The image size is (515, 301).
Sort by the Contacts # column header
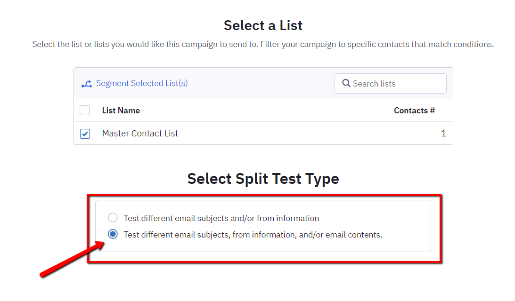pos(414,110)
